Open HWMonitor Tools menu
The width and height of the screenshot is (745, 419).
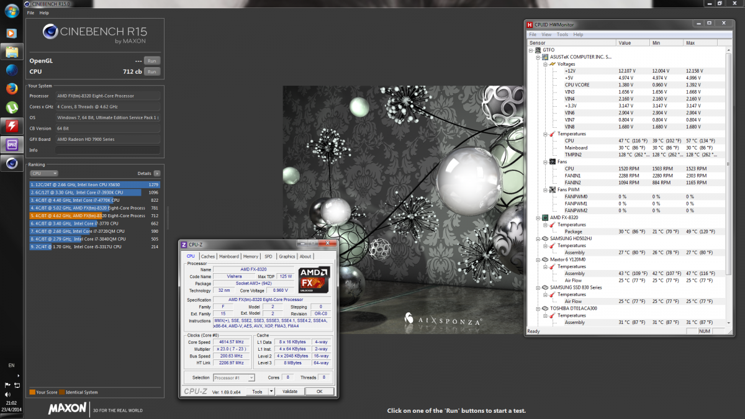pos(562,35)
